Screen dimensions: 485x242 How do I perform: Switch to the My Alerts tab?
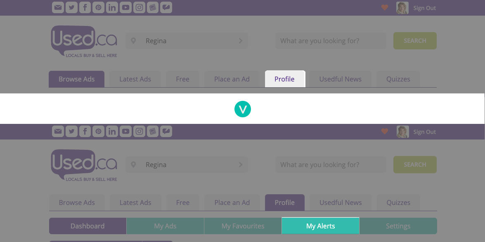(x=320, y=226)
